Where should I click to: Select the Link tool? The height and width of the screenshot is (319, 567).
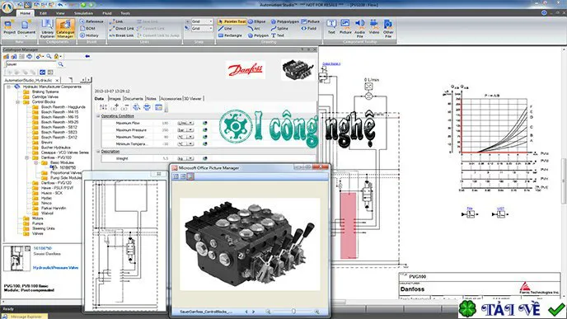pyautogui.click(x=116, y=21)
